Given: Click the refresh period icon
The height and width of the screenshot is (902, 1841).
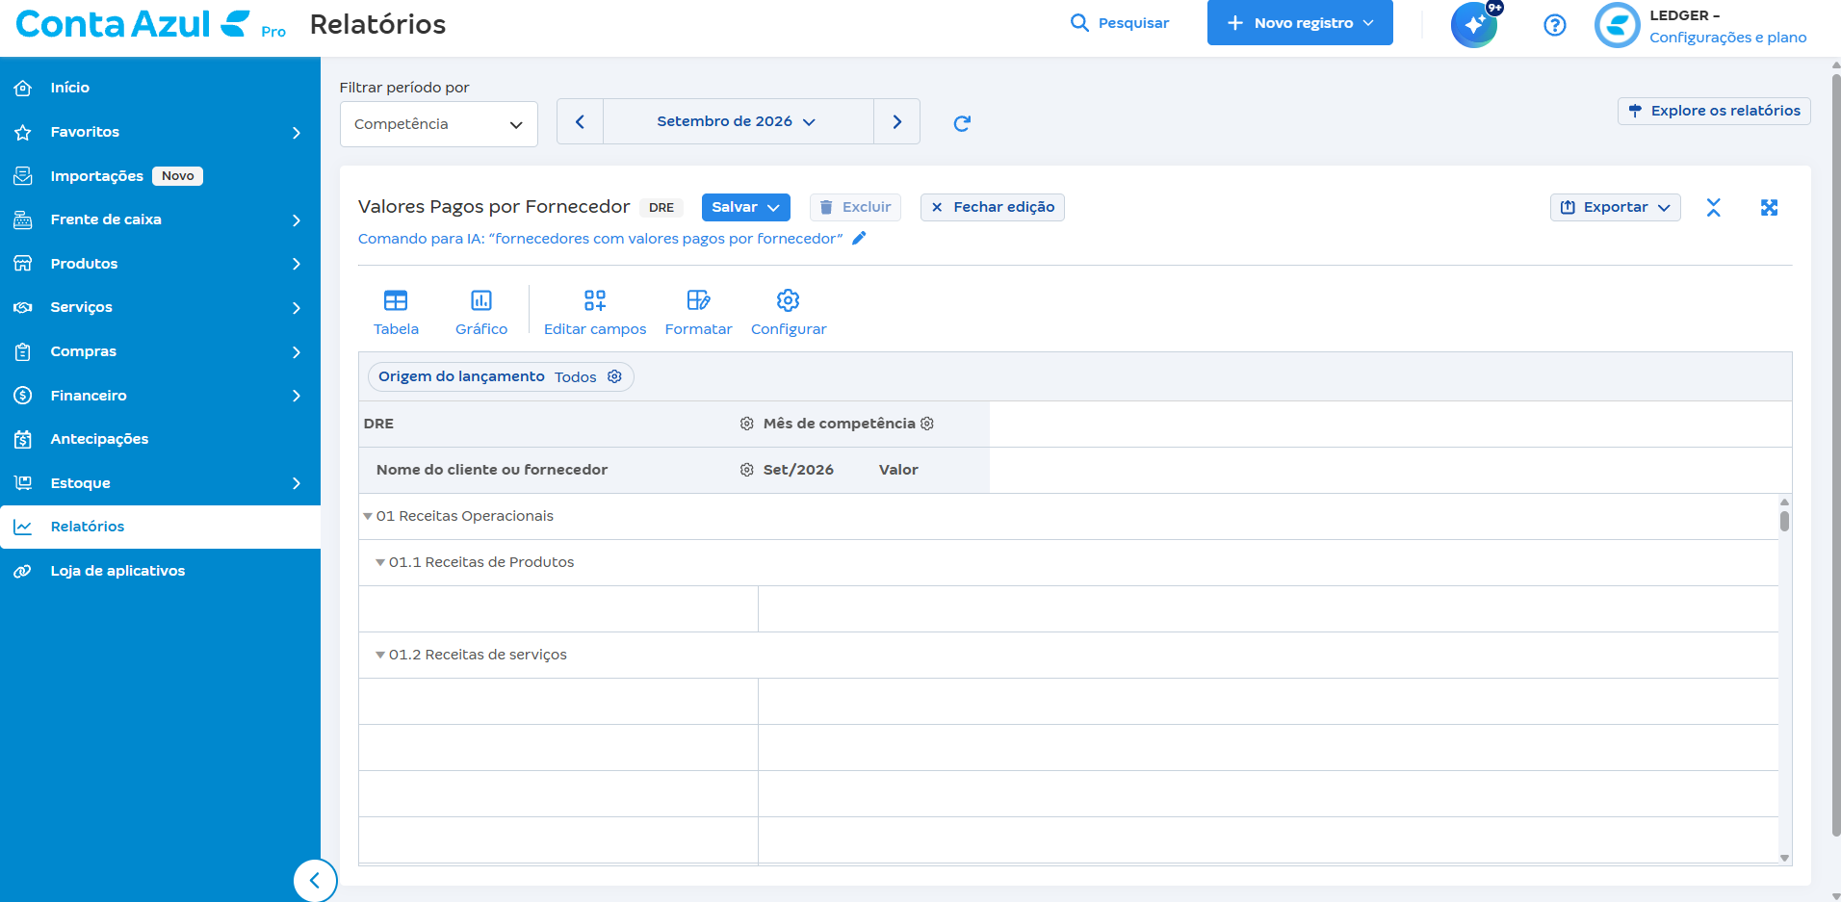Looking at the screenshot, I should tap(961, 123).
